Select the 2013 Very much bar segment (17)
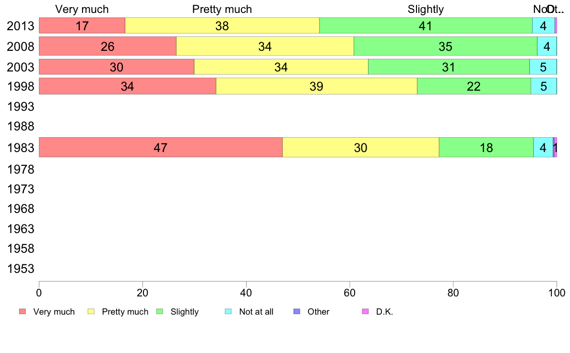 click(82, 26)
